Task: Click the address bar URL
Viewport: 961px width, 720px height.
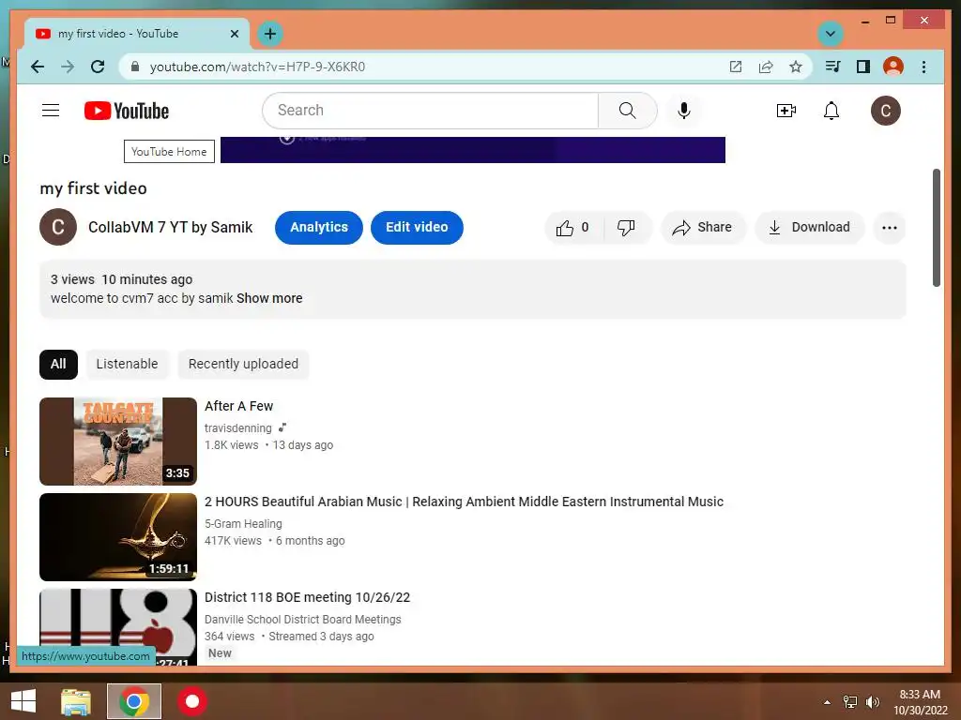Action: pos(257,67)
